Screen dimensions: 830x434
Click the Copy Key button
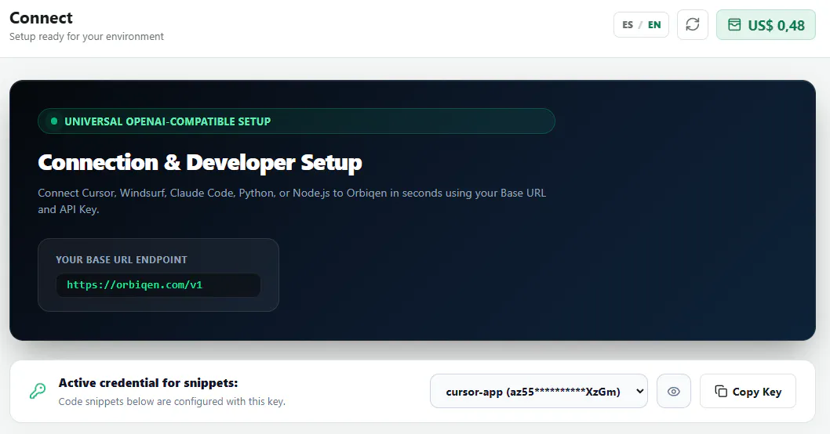[x=748, y=391]
